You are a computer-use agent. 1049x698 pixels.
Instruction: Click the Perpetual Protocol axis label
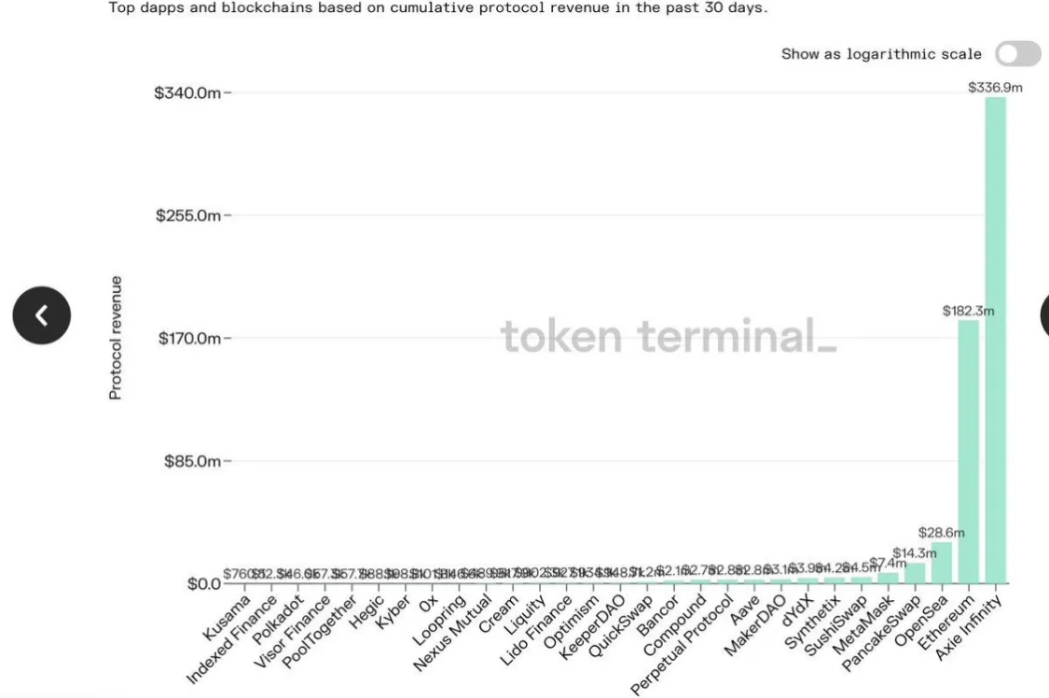pyautogui.click(x=682, y=645)
